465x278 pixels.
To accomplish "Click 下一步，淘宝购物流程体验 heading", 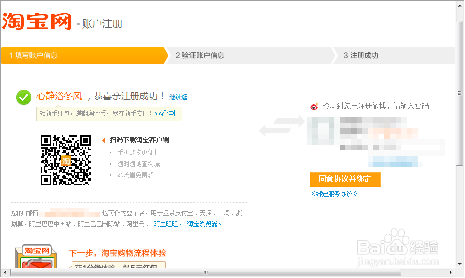I will point(118,253).
